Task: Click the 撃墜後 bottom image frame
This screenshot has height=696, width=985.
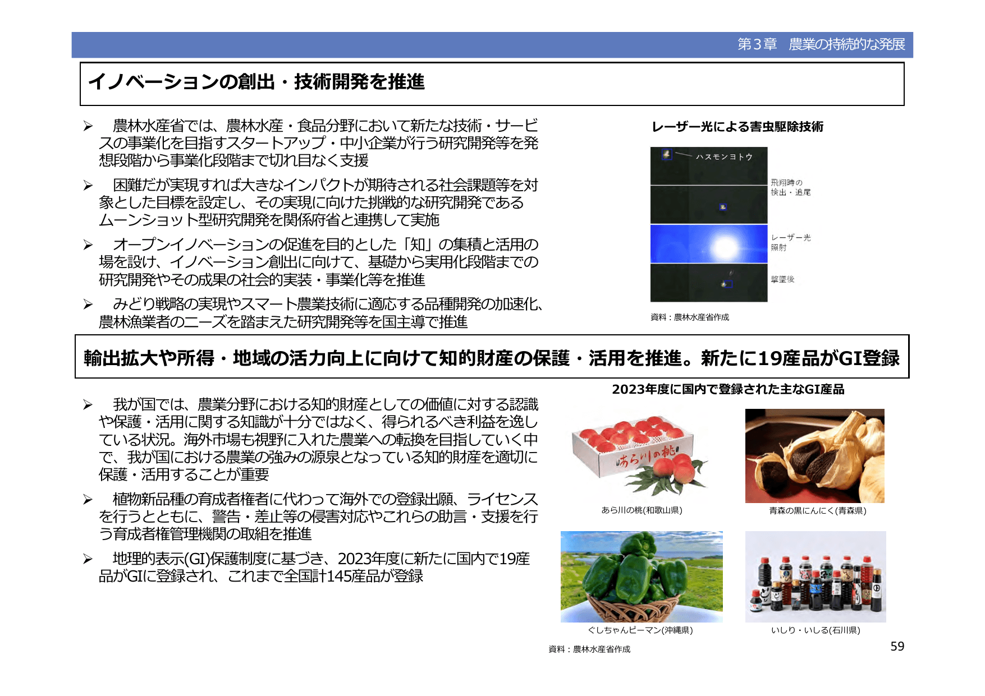Action: pyautogui.click(x=710, y=283)
